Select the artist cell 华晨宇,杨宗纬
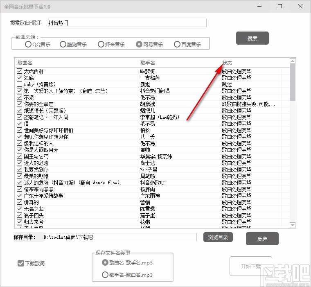 point(156,156)
